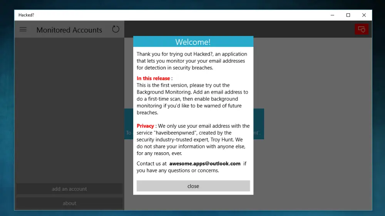Screen dimensions: 385x216
Task: Click the Hacked? window title text
Action: pyautogui.click(x=26, y=15)
